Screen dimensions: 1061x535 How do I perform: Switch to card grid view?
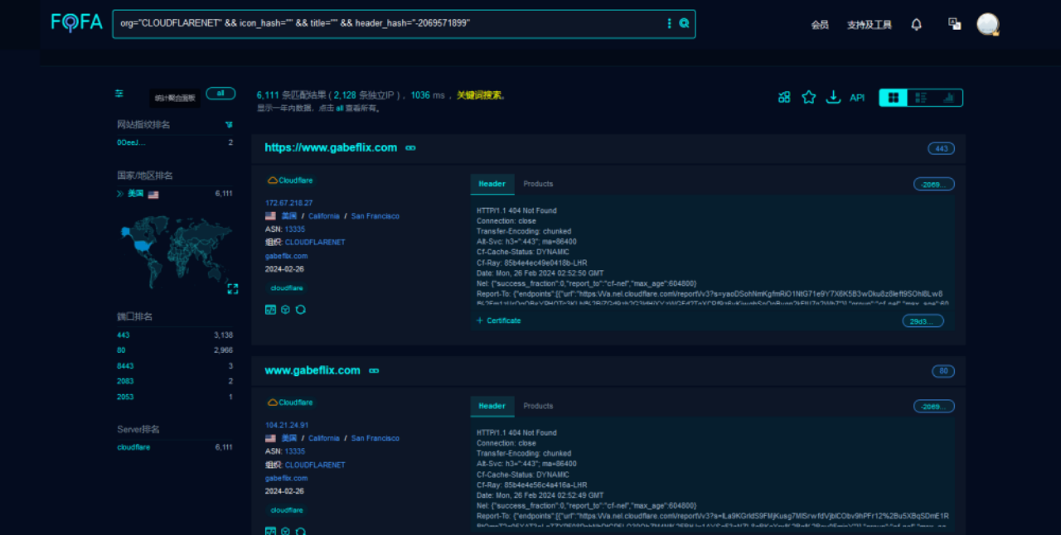click(894, 98)
